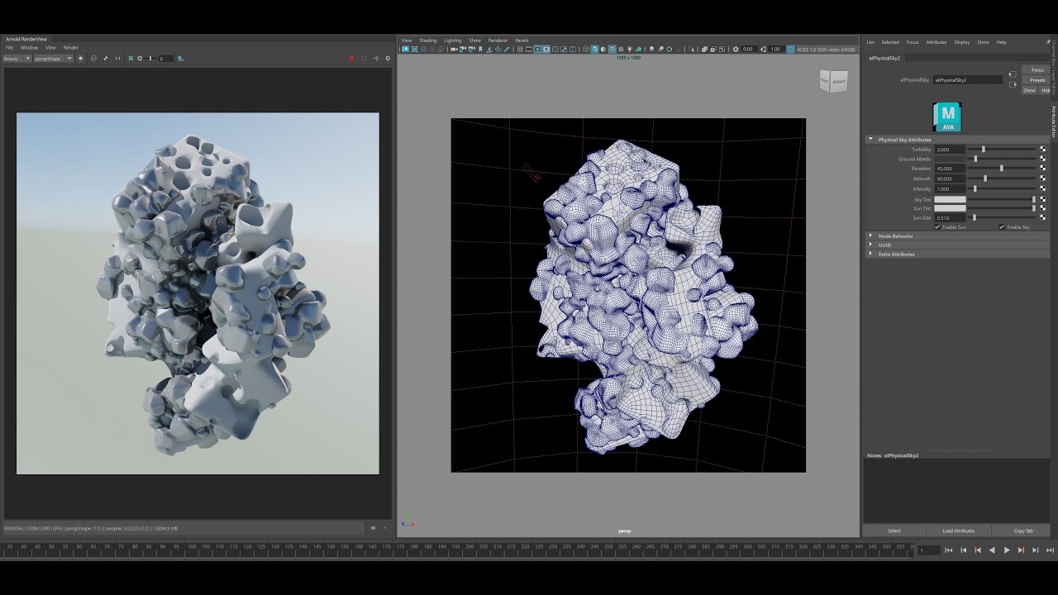
Task: Click the play forward button on timeline
Action: 1007,550
